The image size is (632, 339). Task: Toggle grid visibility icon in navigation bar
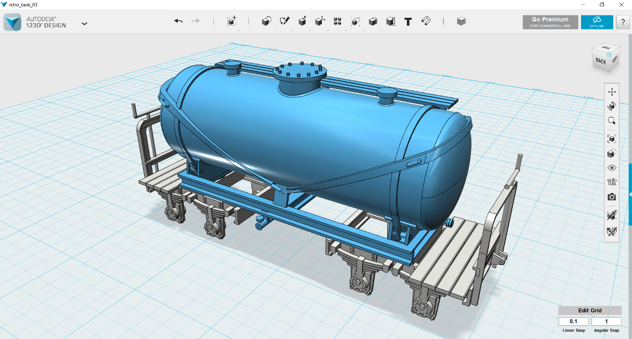point(612,182)
